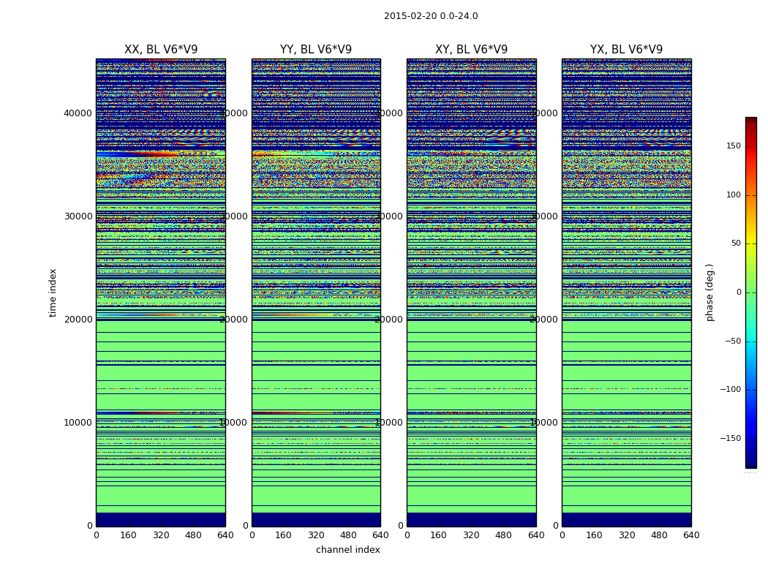Click the 'XY, BL V6*V9' subplot title
768x585 pixels.
coord(471,50)
